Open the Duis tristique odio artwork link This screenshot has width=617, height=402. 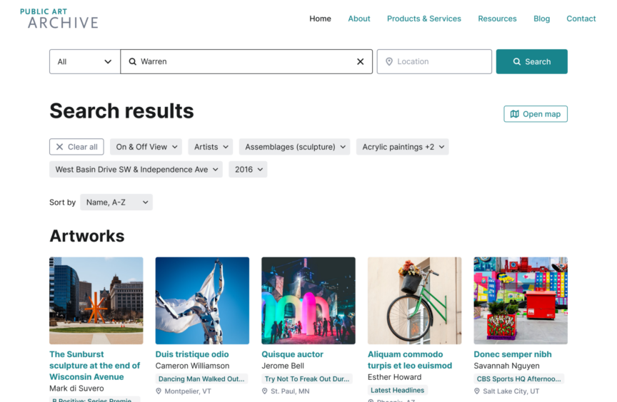(x=192, y=354)
